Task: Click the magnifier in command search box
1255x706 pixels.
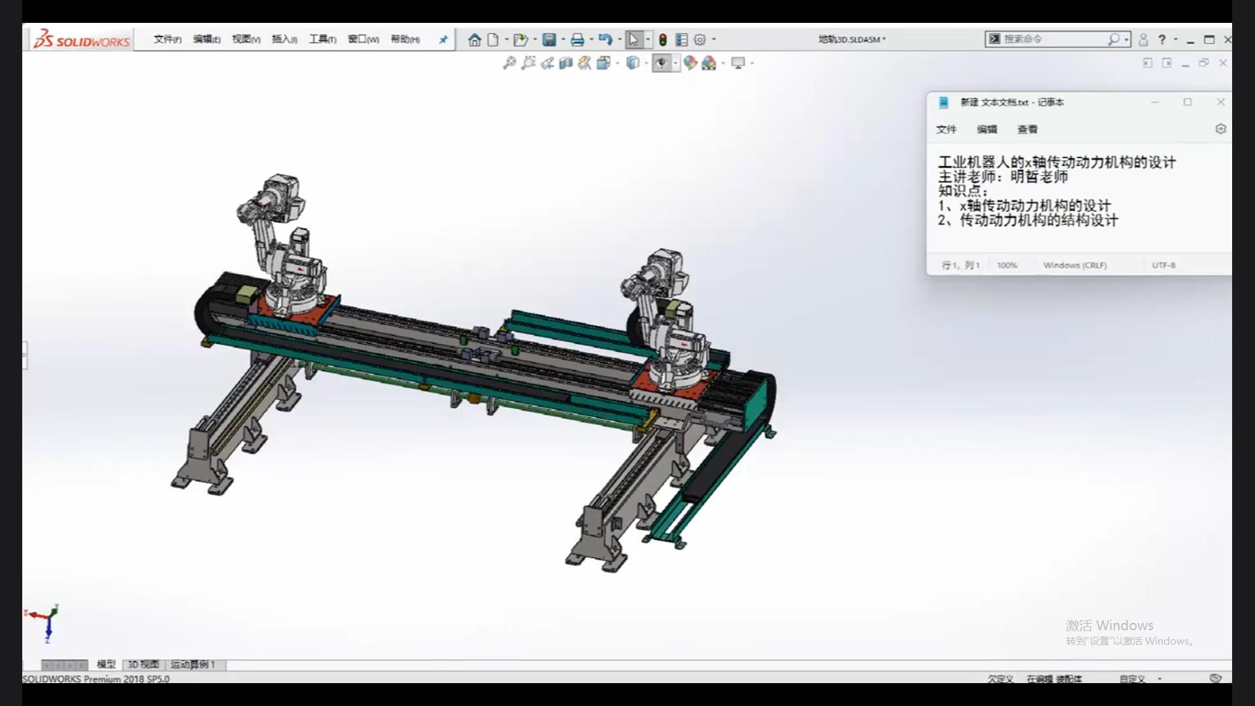Action: (x=1113, y=39)
